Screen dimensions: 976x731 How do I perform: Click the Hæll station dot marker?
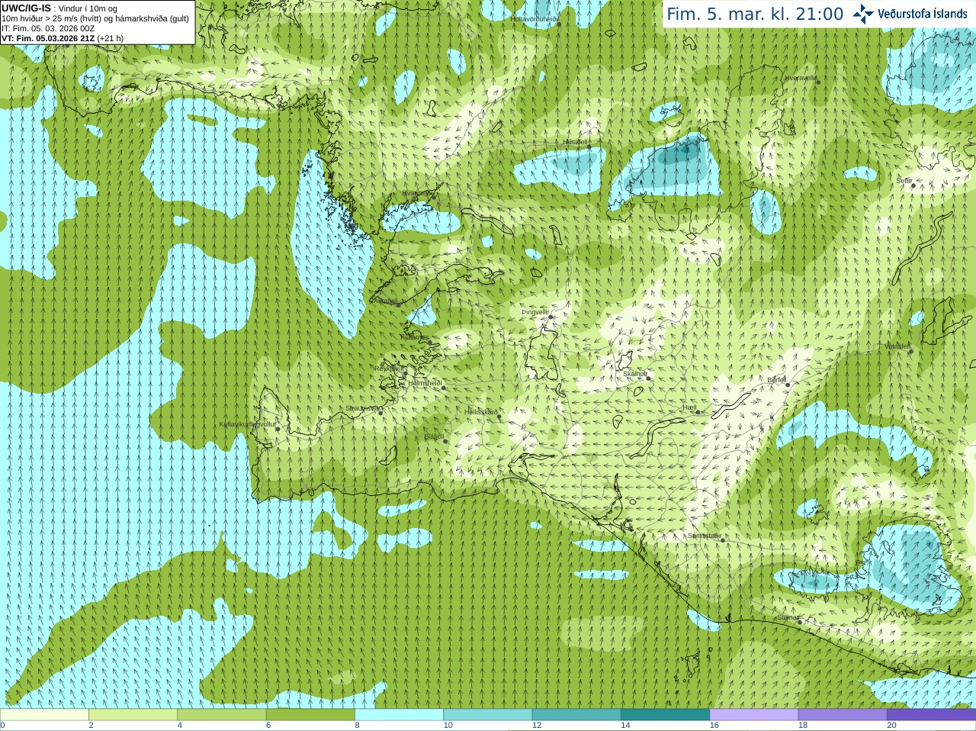click(x=697, y=412)
